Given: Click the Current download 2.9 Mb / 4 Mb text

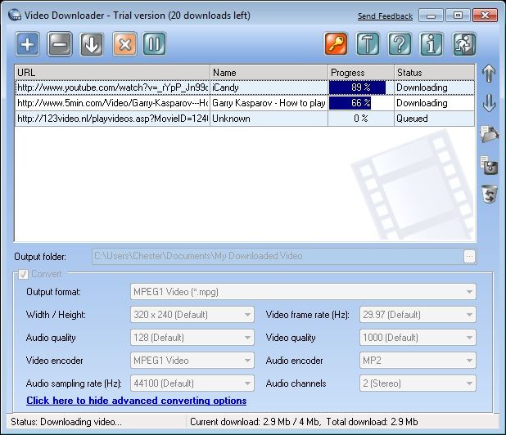Looking at the screenshot, I should point(255,422).
